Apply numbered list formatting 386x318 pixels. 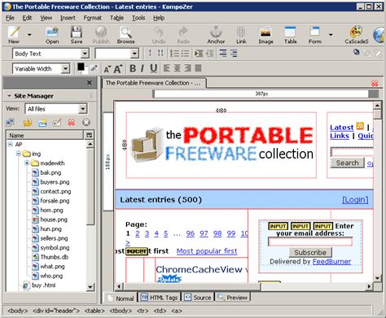click(174, 54)
